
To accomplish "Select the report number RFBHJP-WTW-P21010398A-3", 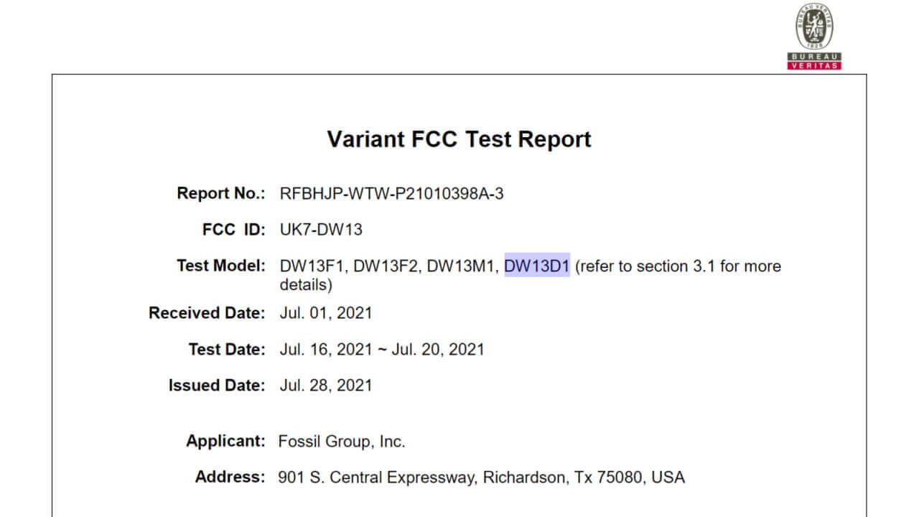I will pos(391,194).
